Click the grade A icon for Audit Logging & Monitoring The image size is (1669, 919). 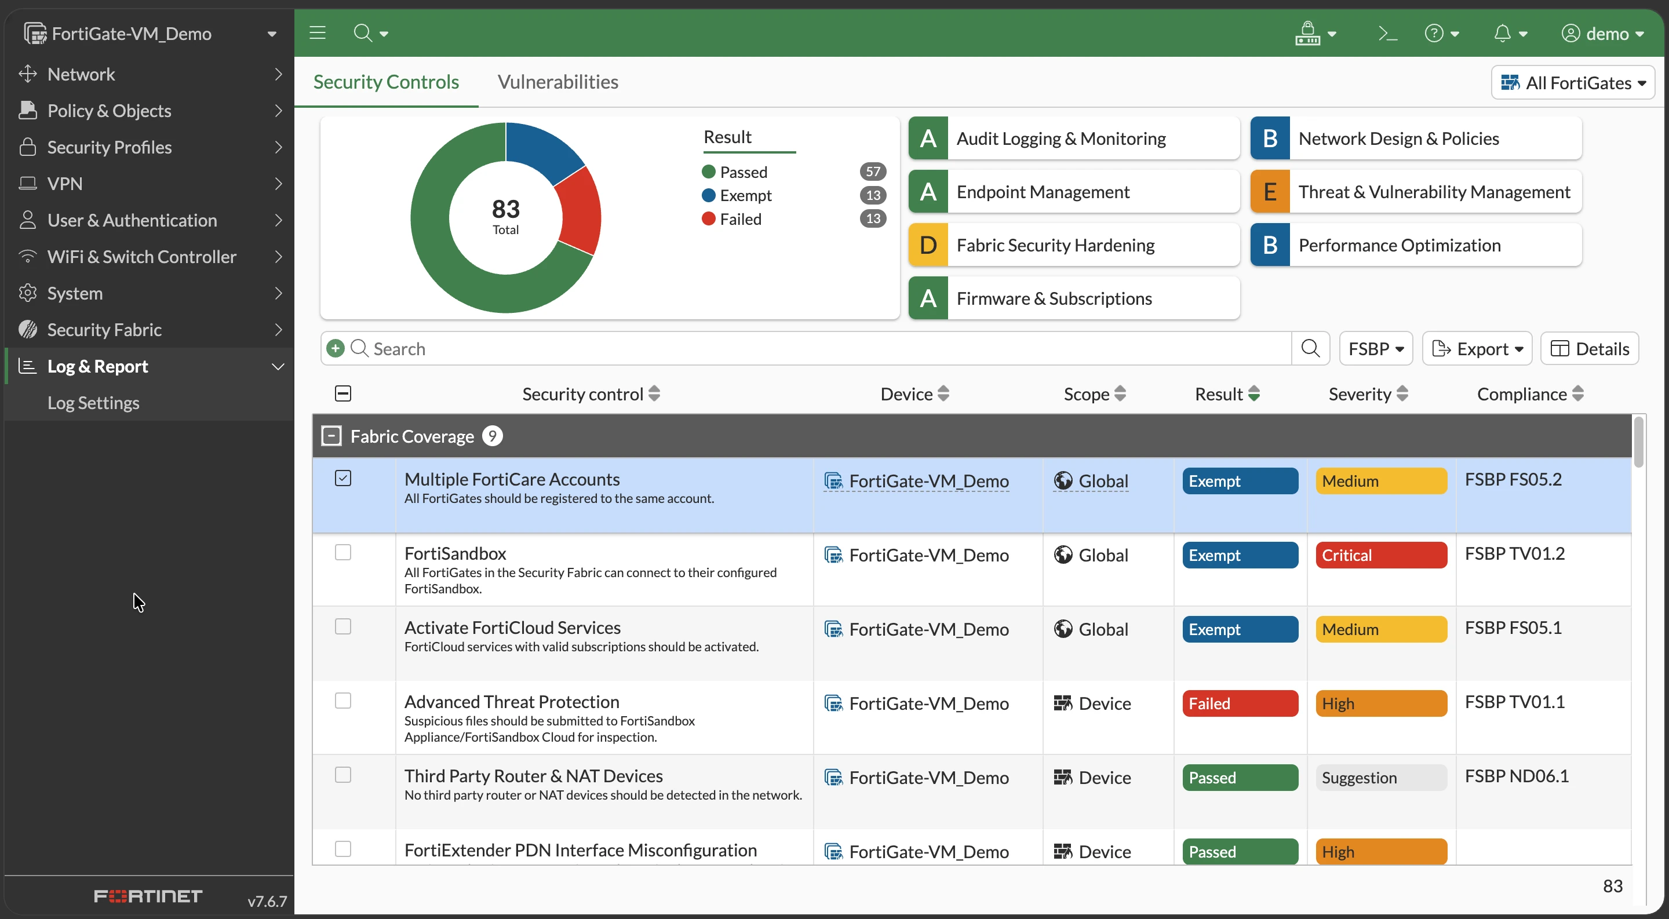(x=928, y=138)
